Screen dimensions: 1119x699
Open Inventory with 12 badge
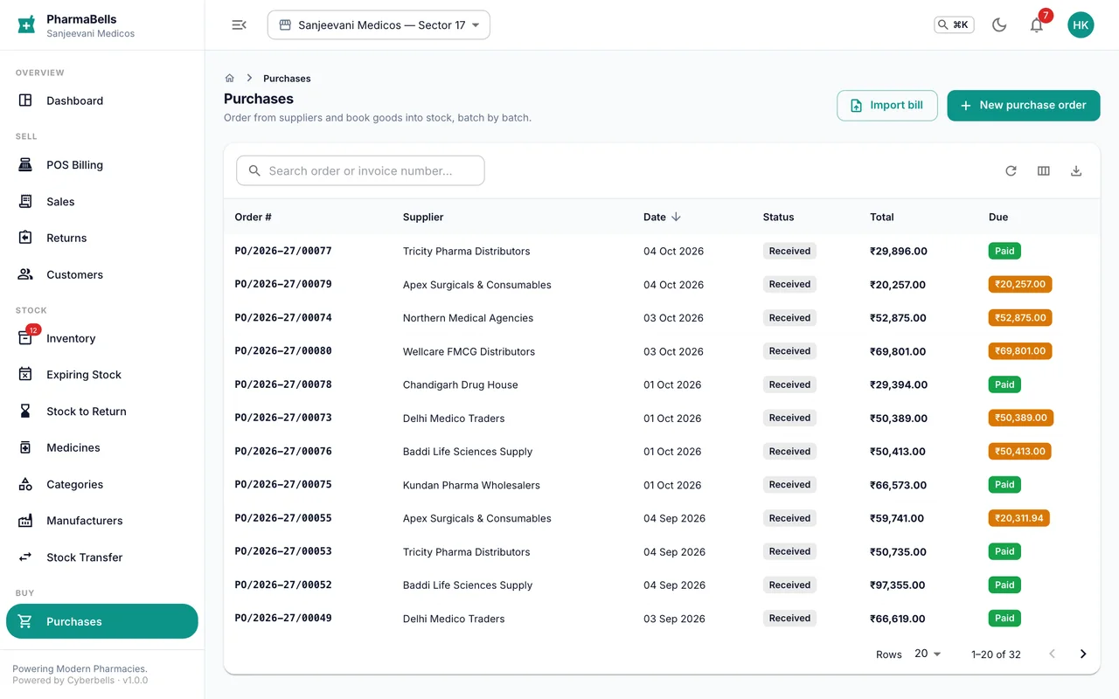pyautogui.click(x=102, y=338)
